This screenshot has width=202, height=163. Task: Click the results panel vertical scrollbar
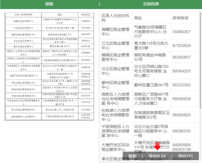click(x=200, y=61)
